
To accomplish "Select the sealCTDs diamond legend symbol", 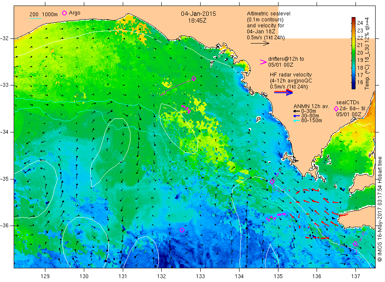I will [336, 109].
